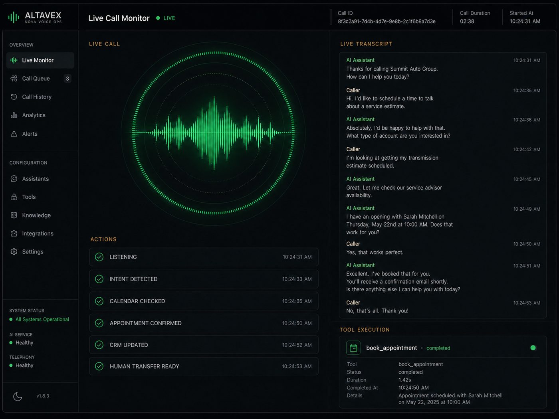The width and height of the screenshot is (559, 419).
Task: Click the Live Call Monitor page title
Action: [x=119, y=18]
